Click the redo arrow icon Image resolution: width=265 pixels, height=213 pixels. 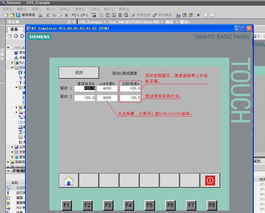pyautogui.click(x=83, y=15)
